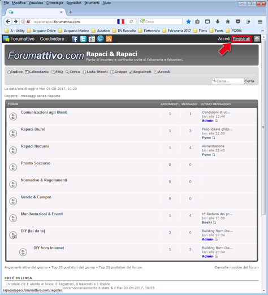Viewport: 268px width, 295px height.
Task: Go to the Indice navigation link
Action: (15, 72)
